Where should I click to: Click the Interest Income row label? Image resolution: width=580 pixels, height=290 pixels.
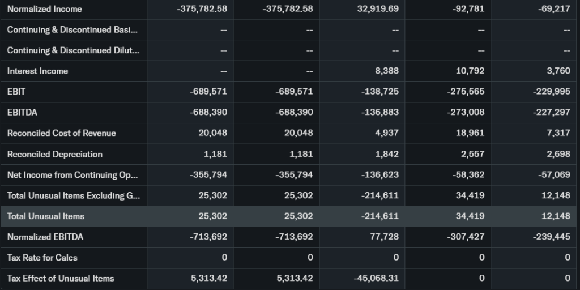(37, 71)
